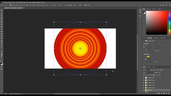Toggle link between width and height scale
This screenshot has height=96, width=171.
[x=37, y=5]
